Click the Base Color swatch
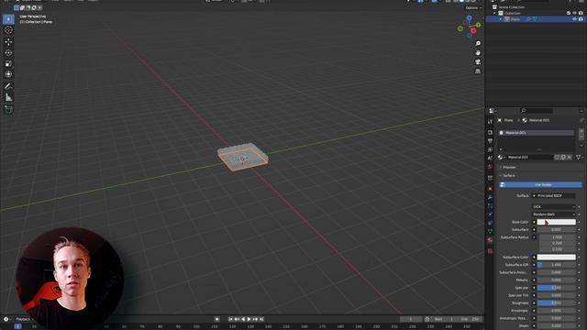587x330 pixels. point(557,222)
